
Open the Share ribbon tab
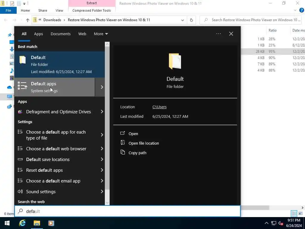point(43,10)
